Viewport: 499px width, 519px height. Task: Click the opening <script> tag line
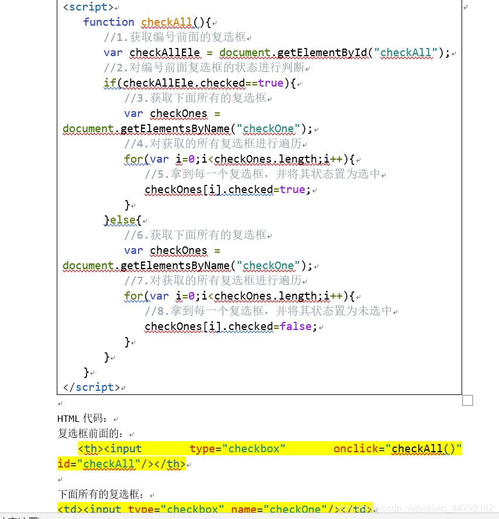pyautogui.click(x=88, y=7)
